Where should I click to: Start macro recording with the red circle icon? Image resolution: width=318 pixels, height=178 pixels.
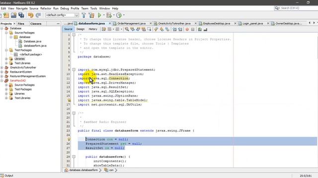tap(187, 30)
